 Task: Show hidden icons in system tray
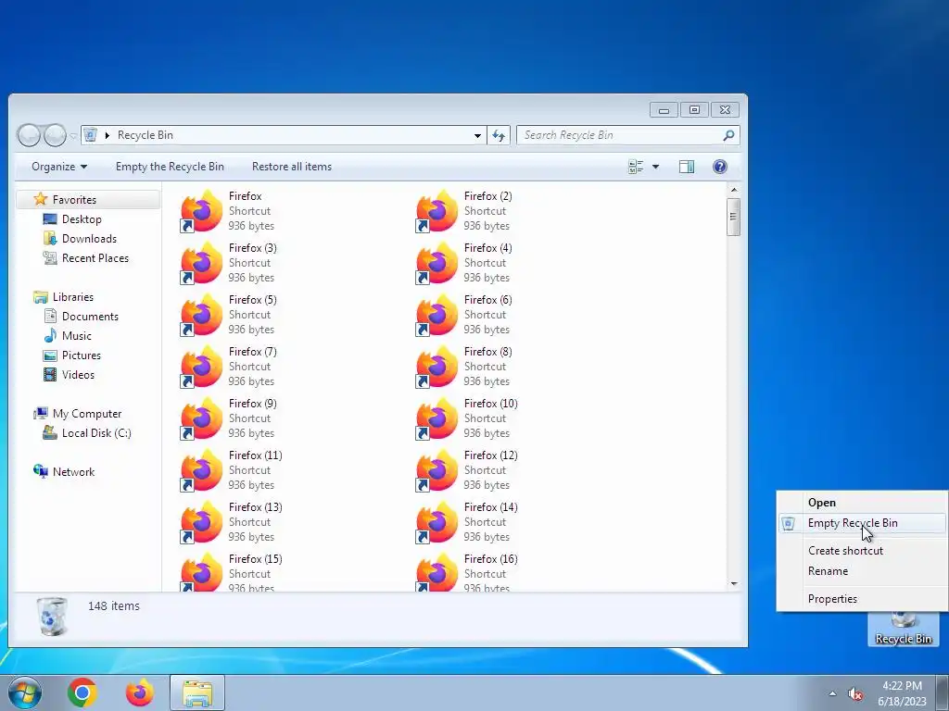point(832,694)
